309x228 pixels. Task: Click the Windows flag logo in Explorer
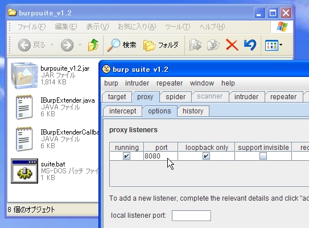(x=282, y=27)
